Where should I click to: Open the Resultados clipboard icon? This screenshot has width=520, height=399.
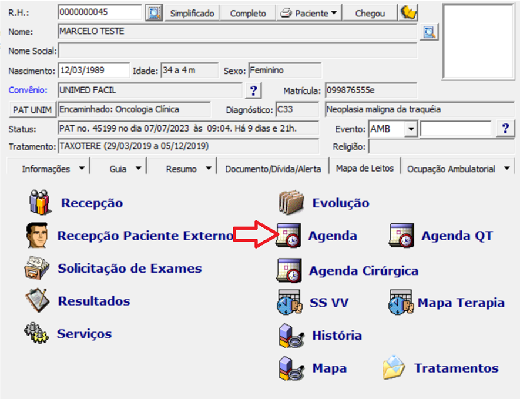click(x=38, y=300)
